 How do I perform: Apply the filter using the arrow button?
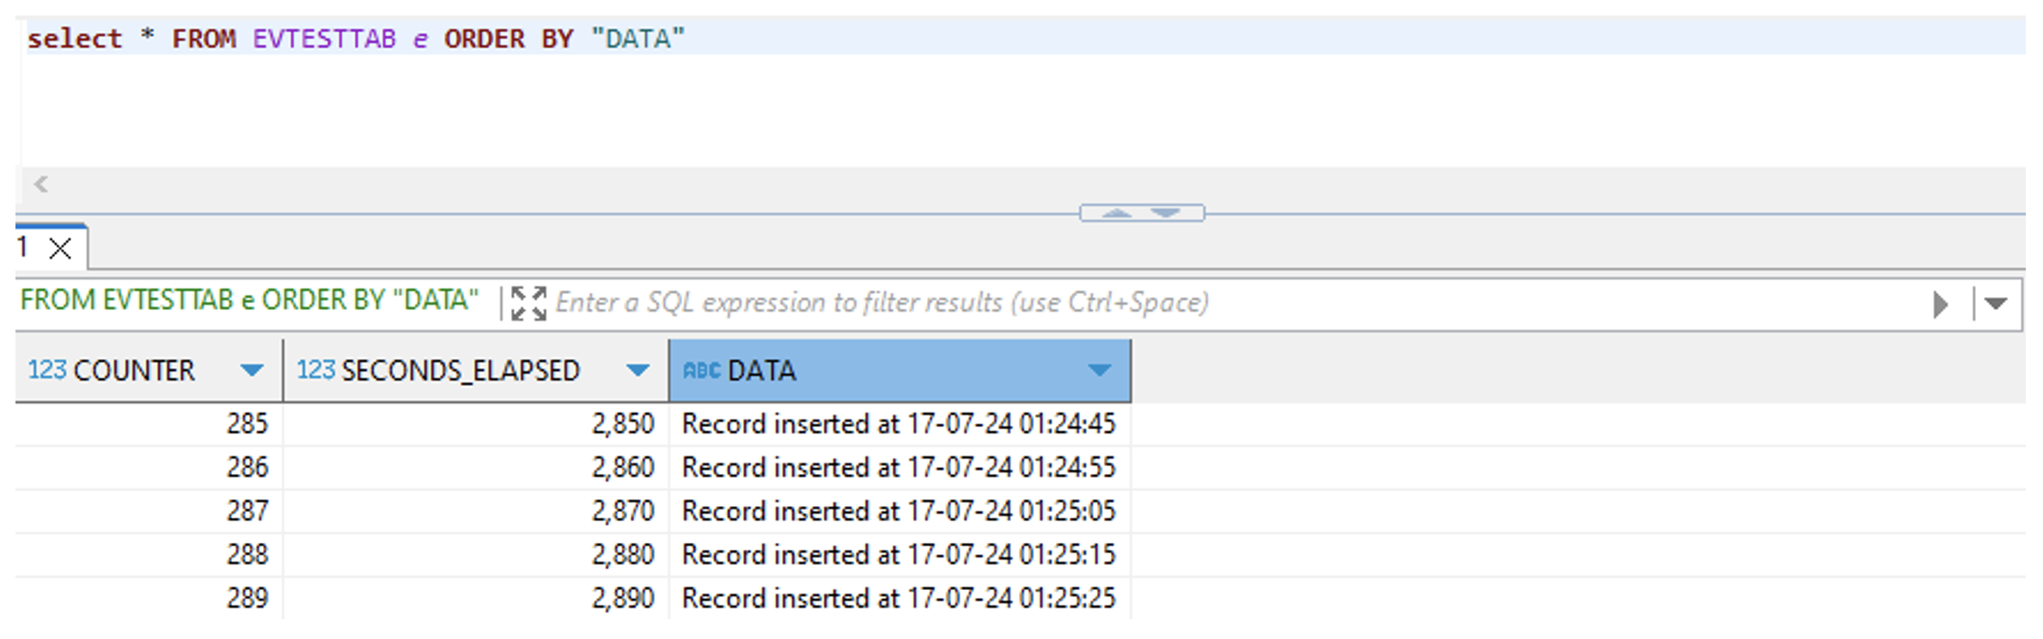tap(1940, 304)
